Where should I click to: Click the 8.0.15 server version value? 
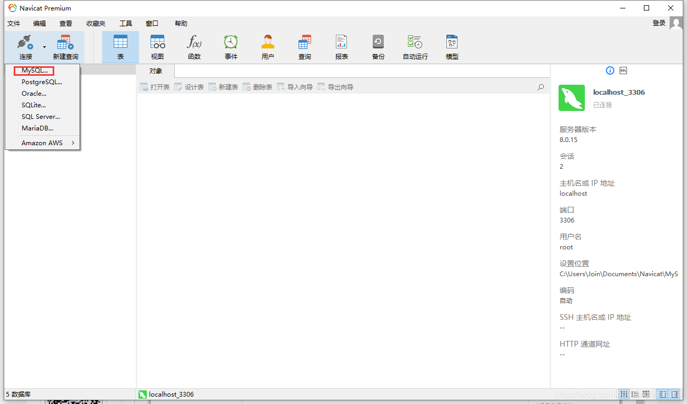click(x=569, y=140)
